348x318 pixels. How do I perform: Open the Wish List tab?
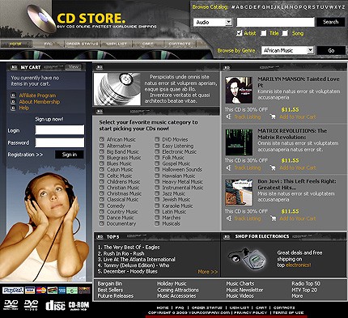(117, 44)
